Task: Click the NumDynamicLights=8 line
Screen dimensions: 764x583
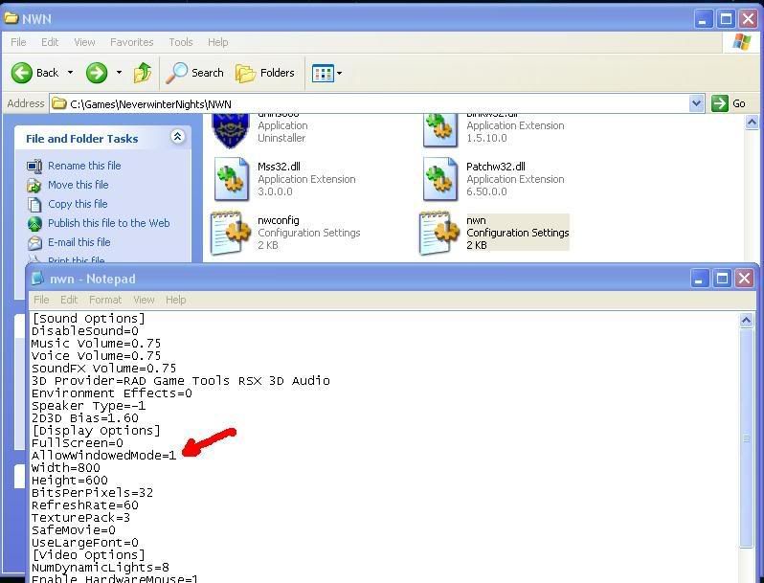Action: click(101, 568)
